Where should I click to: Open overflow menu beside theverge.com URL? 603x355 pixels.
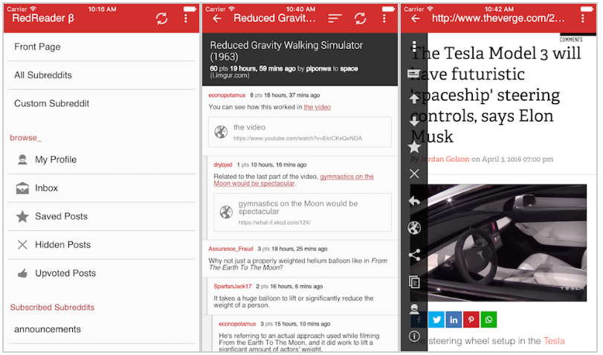coord(583,18)
